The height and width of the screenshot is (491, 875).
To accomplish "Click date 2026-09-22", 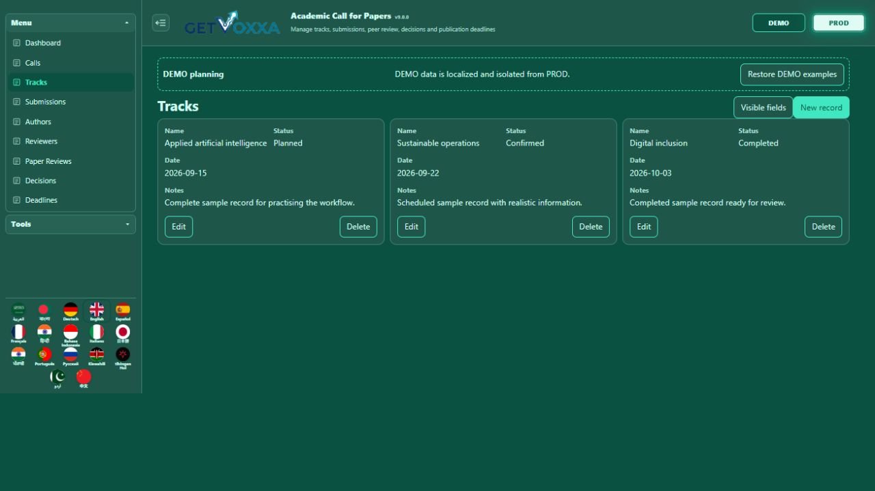I will click(x=418, y=173).
